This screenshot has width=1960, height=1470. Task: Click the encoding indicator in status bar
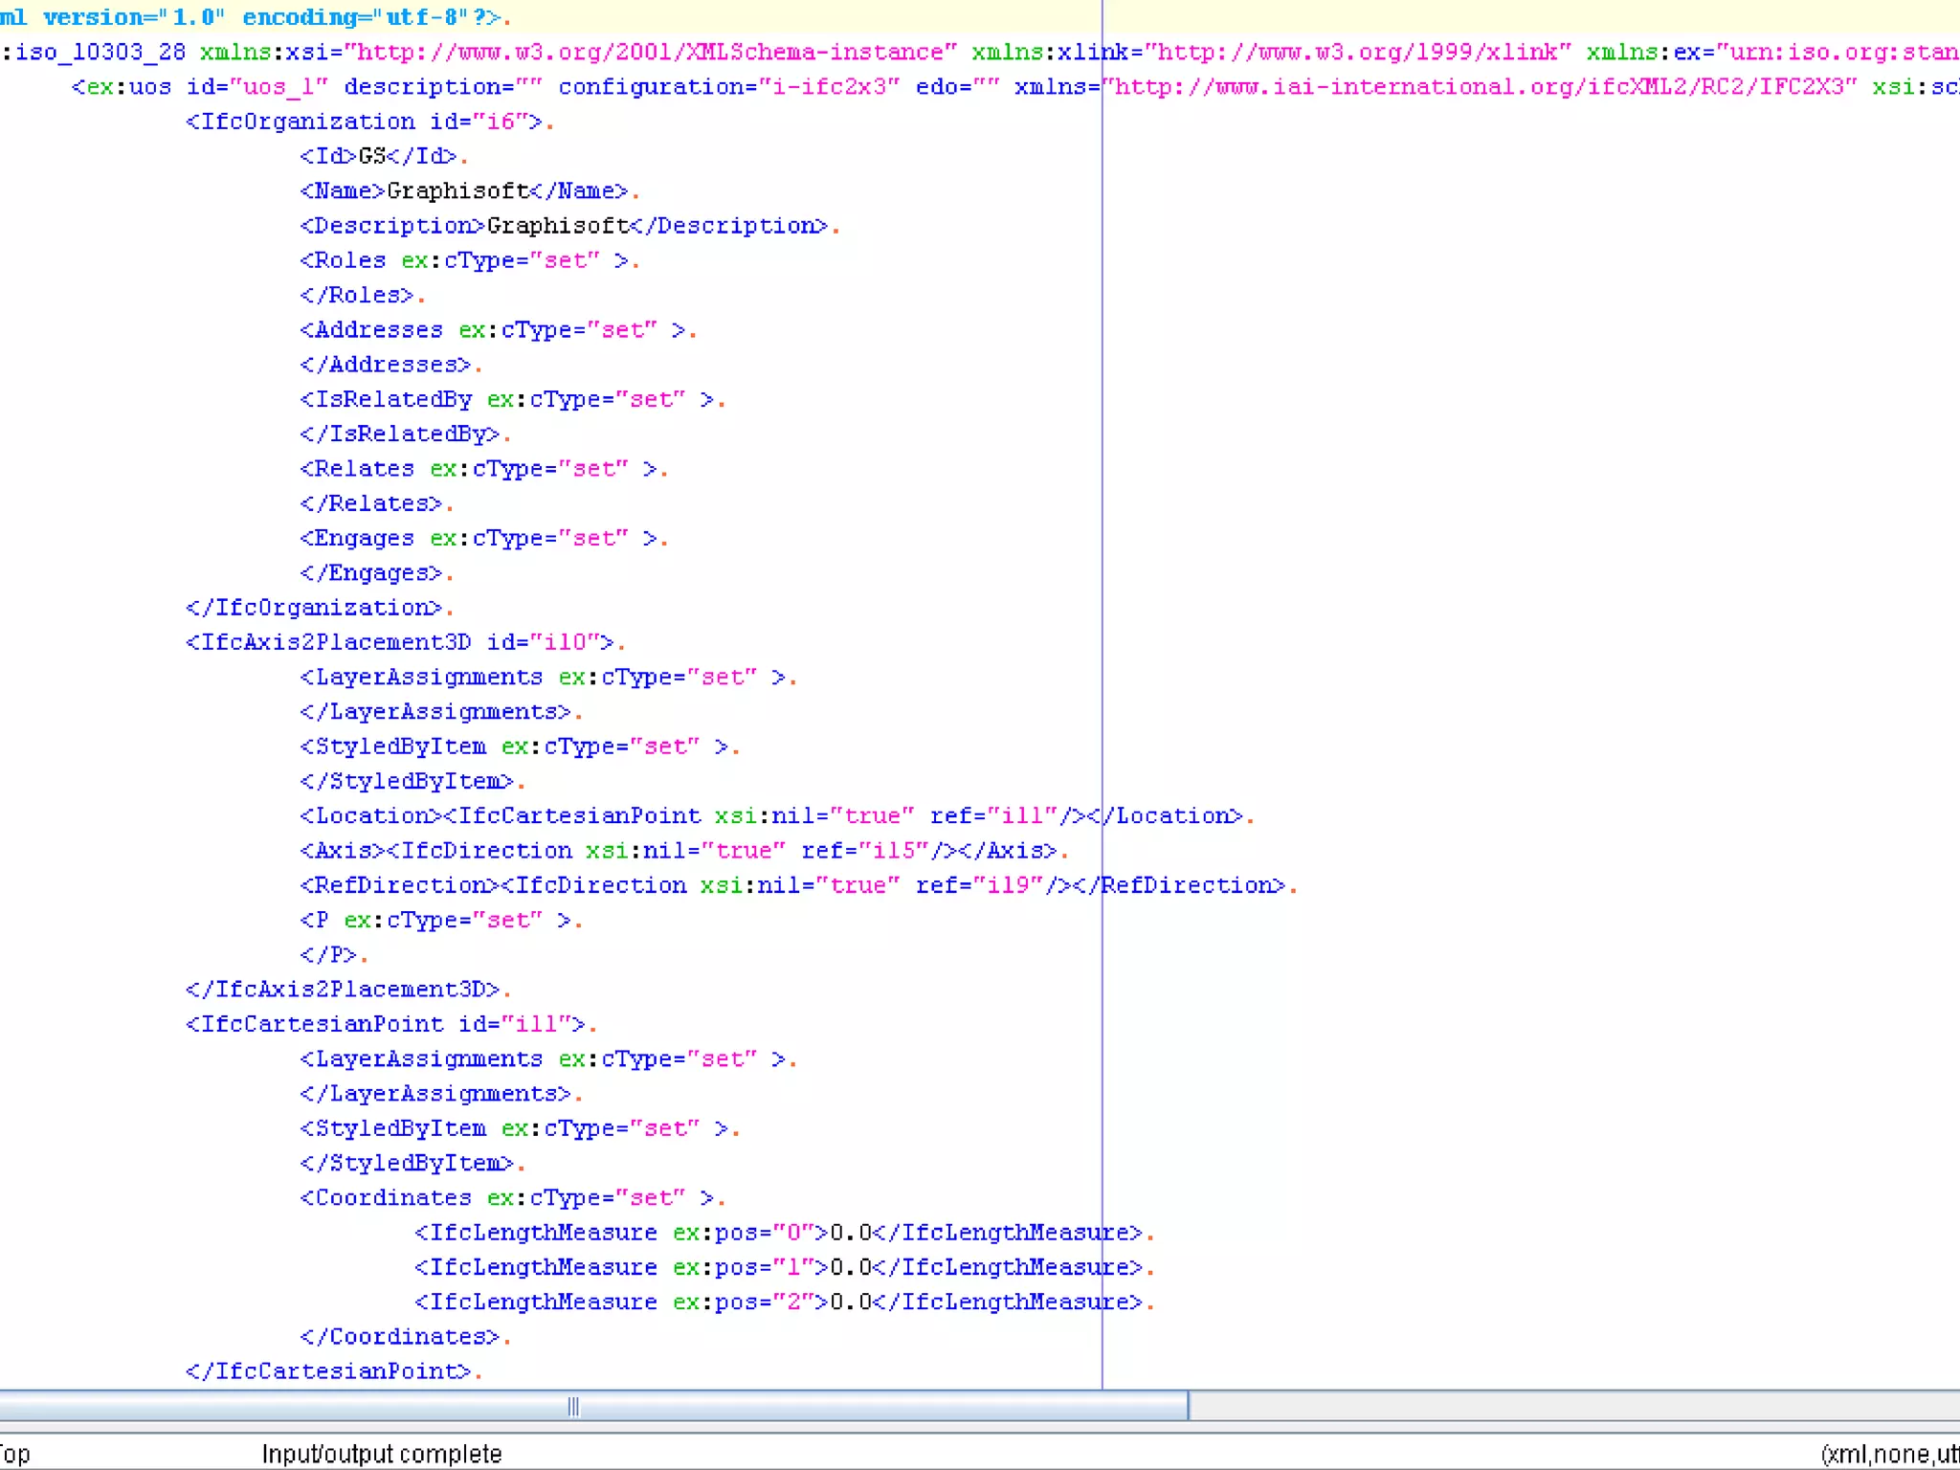point(1889,1454)
